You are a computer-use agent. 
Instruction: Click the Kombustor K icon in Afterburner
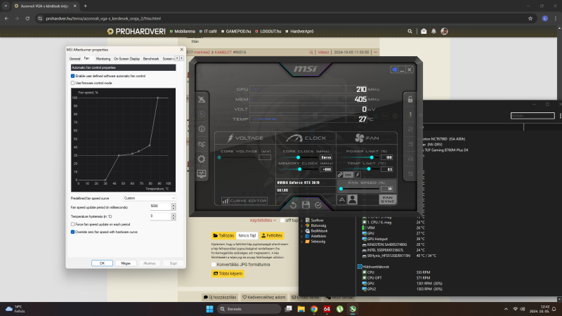point(202,114)
